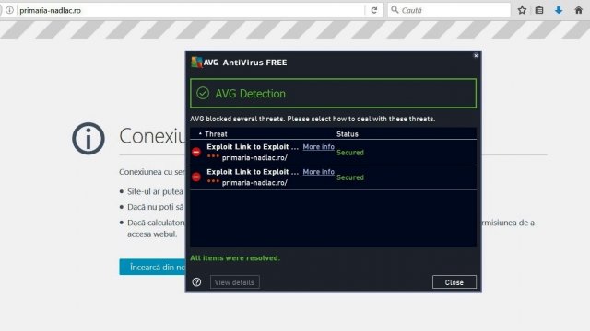
Task: Go to the home page icon
Action: click(579, 10)
